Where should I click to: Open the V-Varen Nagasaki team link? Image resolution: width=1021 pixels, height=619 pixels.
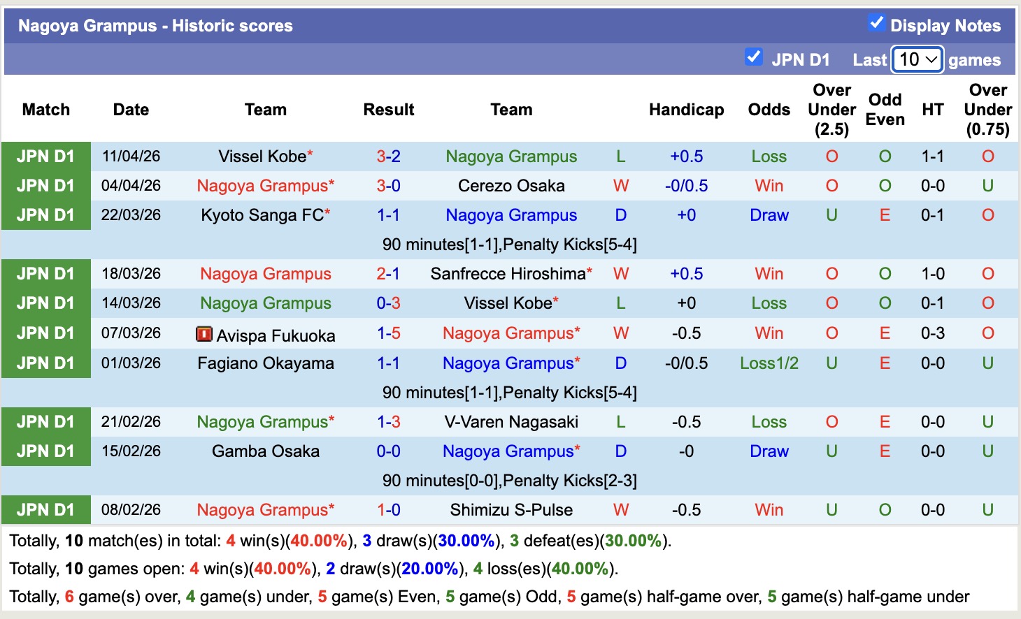click(511, 422)
